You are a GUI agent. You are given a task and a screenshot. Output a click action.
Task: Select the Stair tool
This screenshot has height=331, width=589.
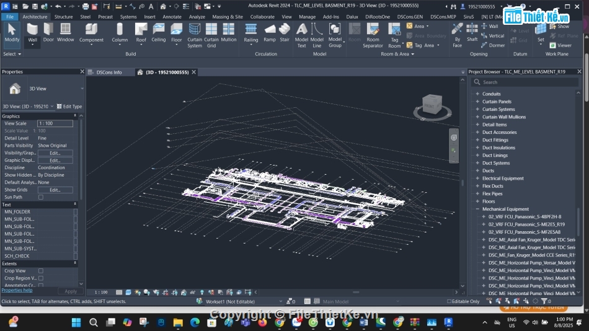click(x=285, y=33)
